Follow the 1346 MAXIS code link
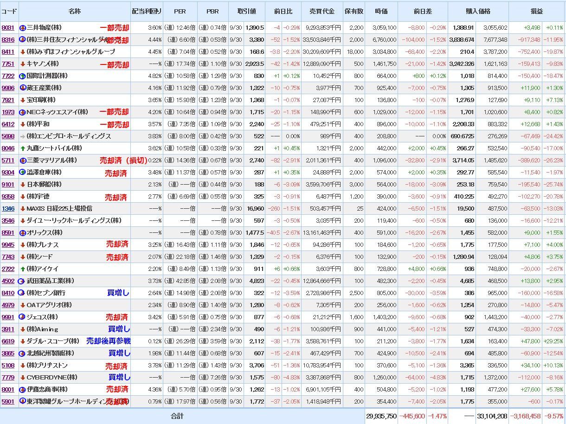The height and width of the screenshot is (424, 566). [x=8, y=209]
